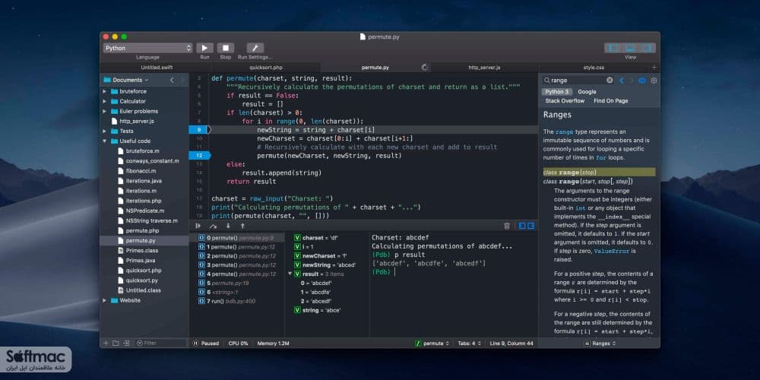Open fibonacci.m in file sidebar
This screenshot has width=760, height=380.
[x=141, y=170]
